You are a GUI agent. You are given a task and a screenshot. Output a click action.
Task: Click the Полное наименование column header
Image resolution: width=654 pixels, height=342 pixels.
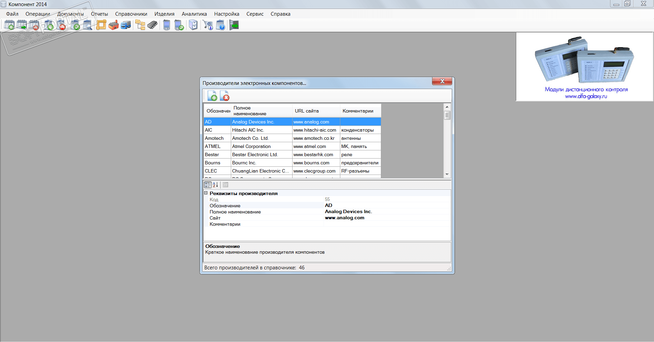point(262,111)
